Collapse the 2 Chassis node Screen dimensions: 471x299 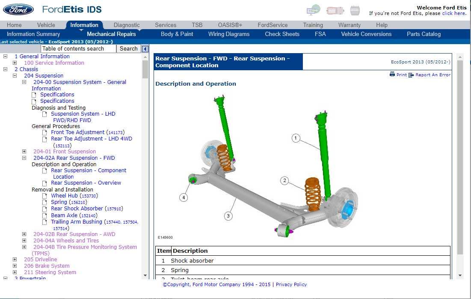pos(5,69)
